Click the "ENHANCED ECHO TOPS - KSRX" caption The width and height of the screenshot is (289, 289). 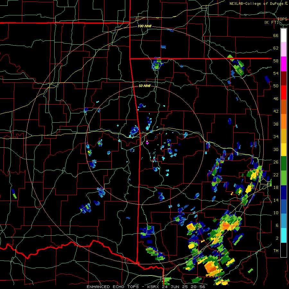pos(124,287)
